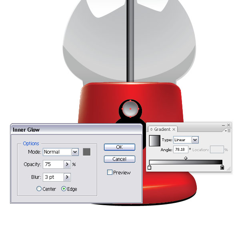Open the Gradient panel flyout menu
240x240 pixels.
(228, 130)
